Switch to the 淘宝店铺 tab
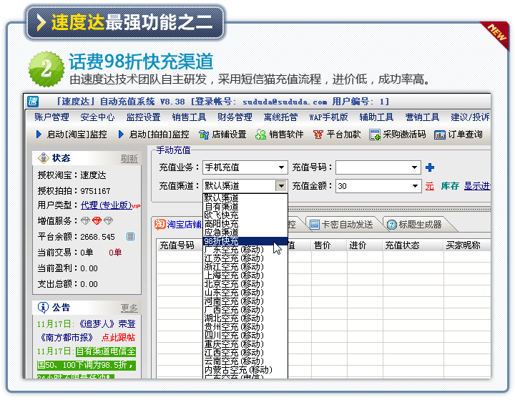This screenshot has width=515, height=400. (178, 225)
